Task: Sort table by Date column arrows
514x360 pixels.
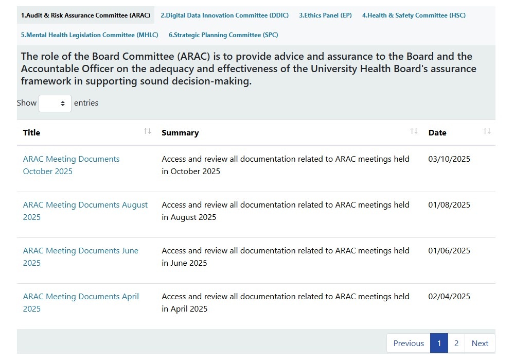Action: point(487,131)
